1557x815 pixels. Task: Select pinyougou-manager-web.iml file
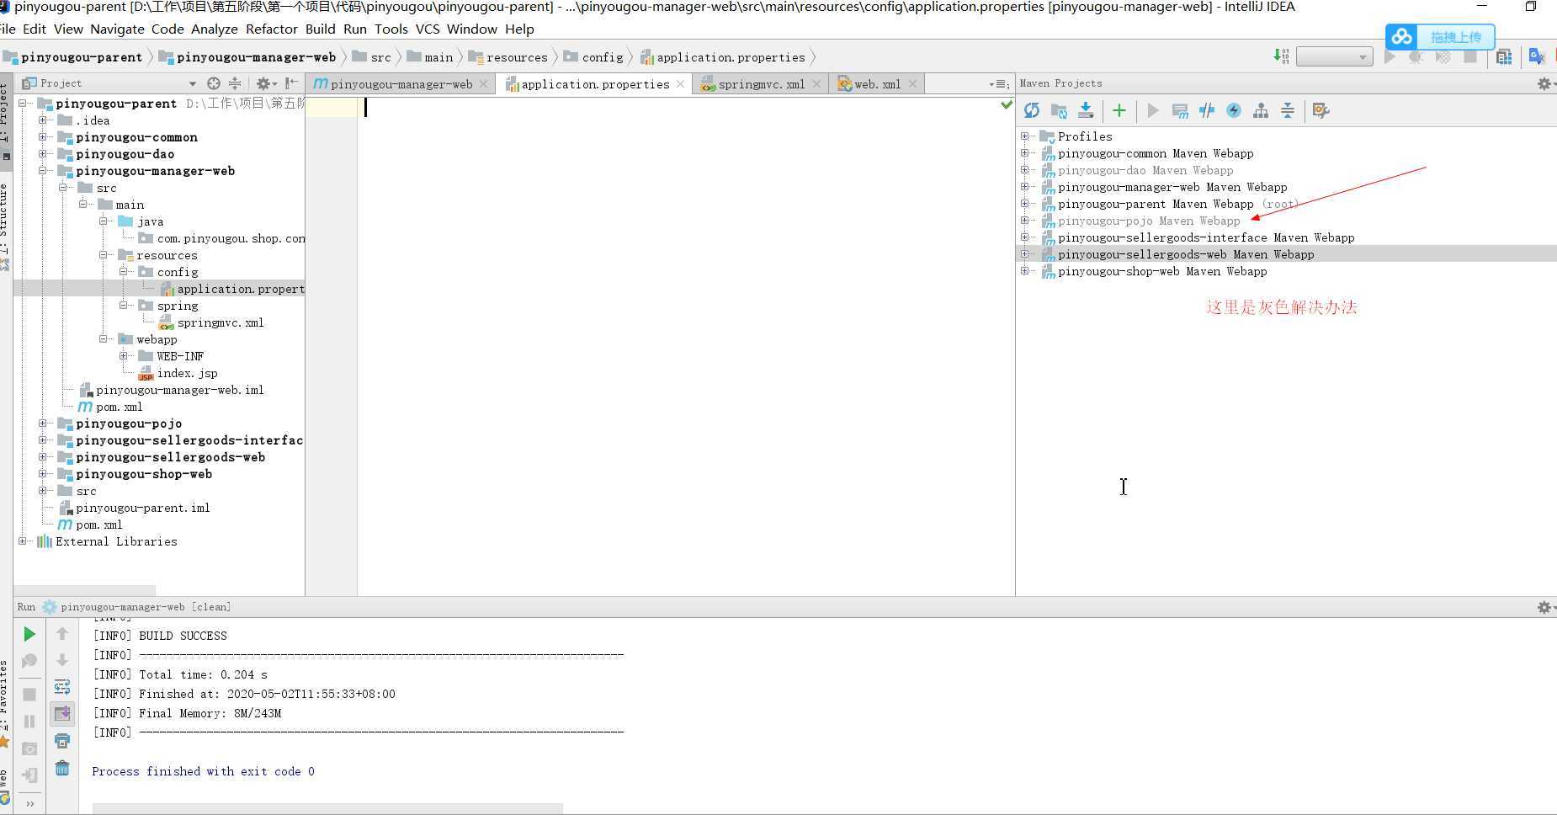(179, 390)
